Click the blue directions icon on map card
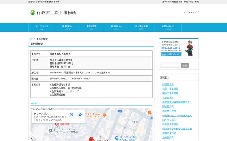Viewport: 227px width, 141px height. point(80,115)
